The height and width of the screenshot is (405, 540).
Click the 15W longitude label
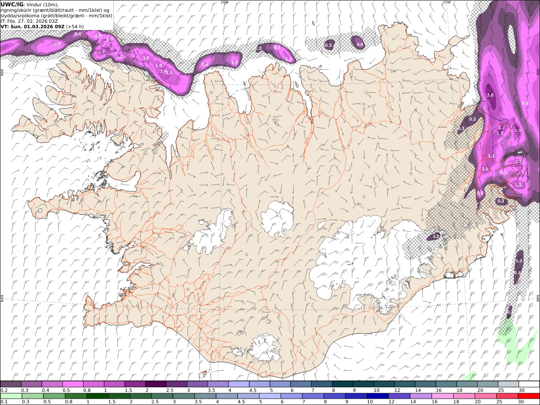446,2
